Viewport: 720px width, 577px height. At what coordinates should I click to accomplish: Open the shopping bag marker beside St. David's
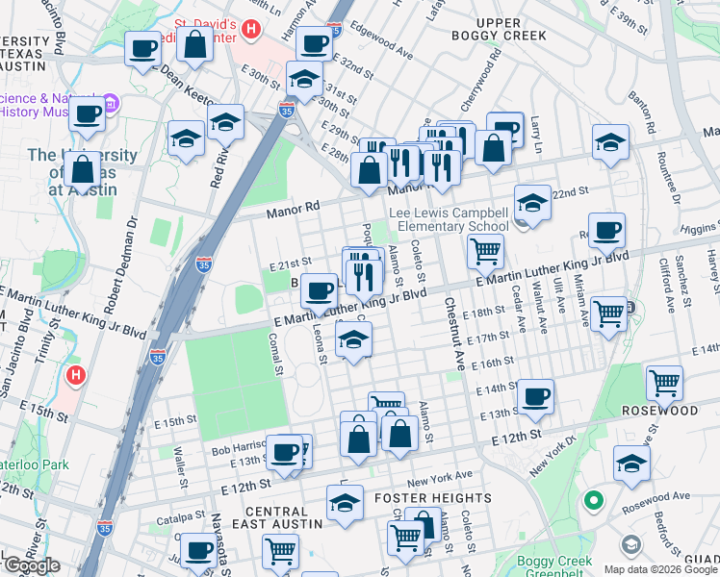coord(194,47)
